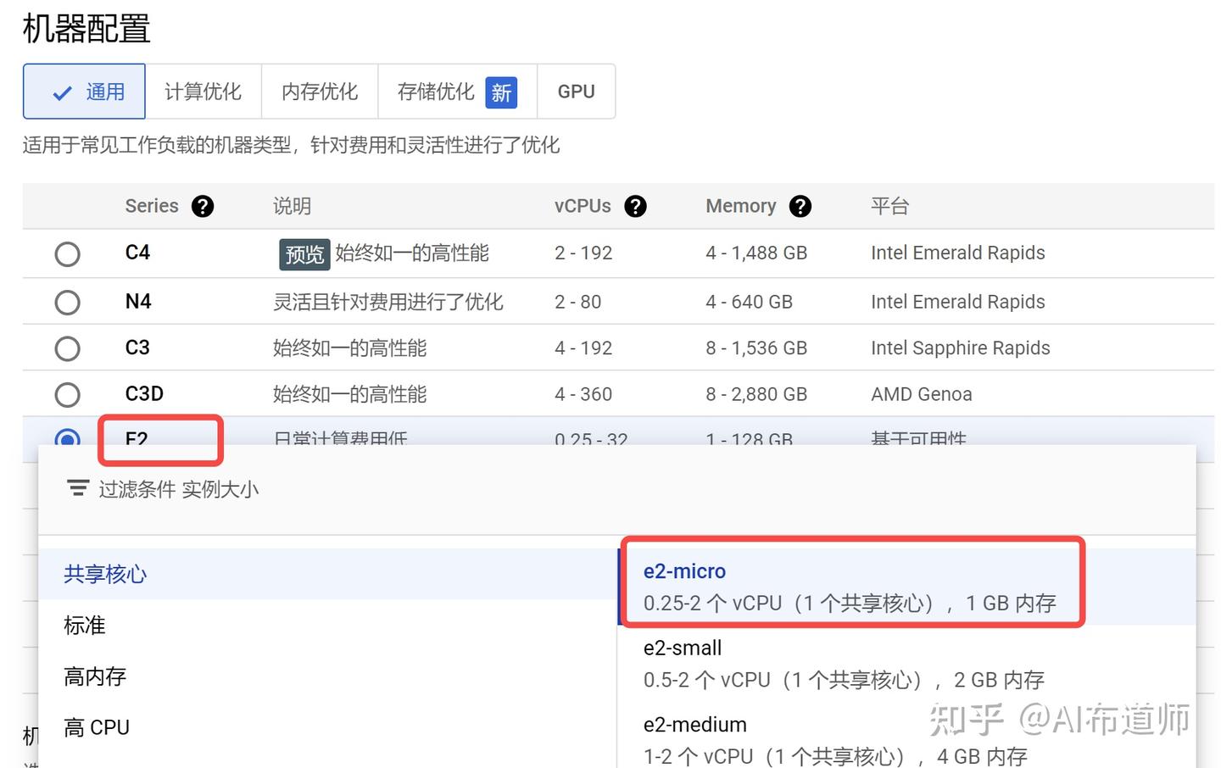This screenshot has width=1221, height=768.
Task: Click the C3D series name
Action: [x=144, y=394]
